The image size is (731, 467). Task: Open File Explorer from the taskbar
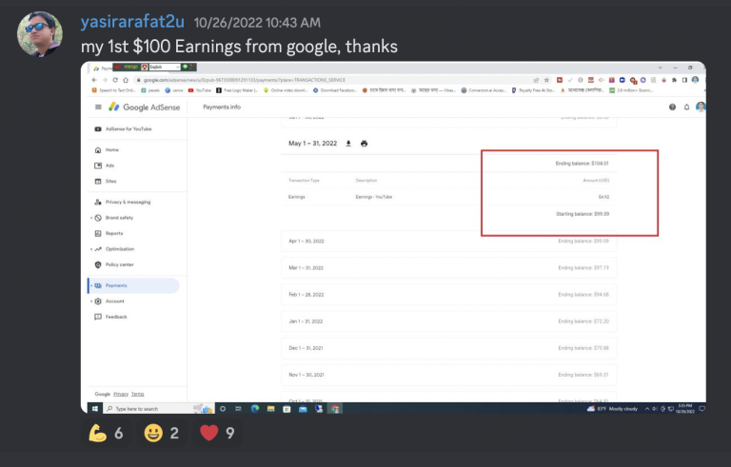271,409
